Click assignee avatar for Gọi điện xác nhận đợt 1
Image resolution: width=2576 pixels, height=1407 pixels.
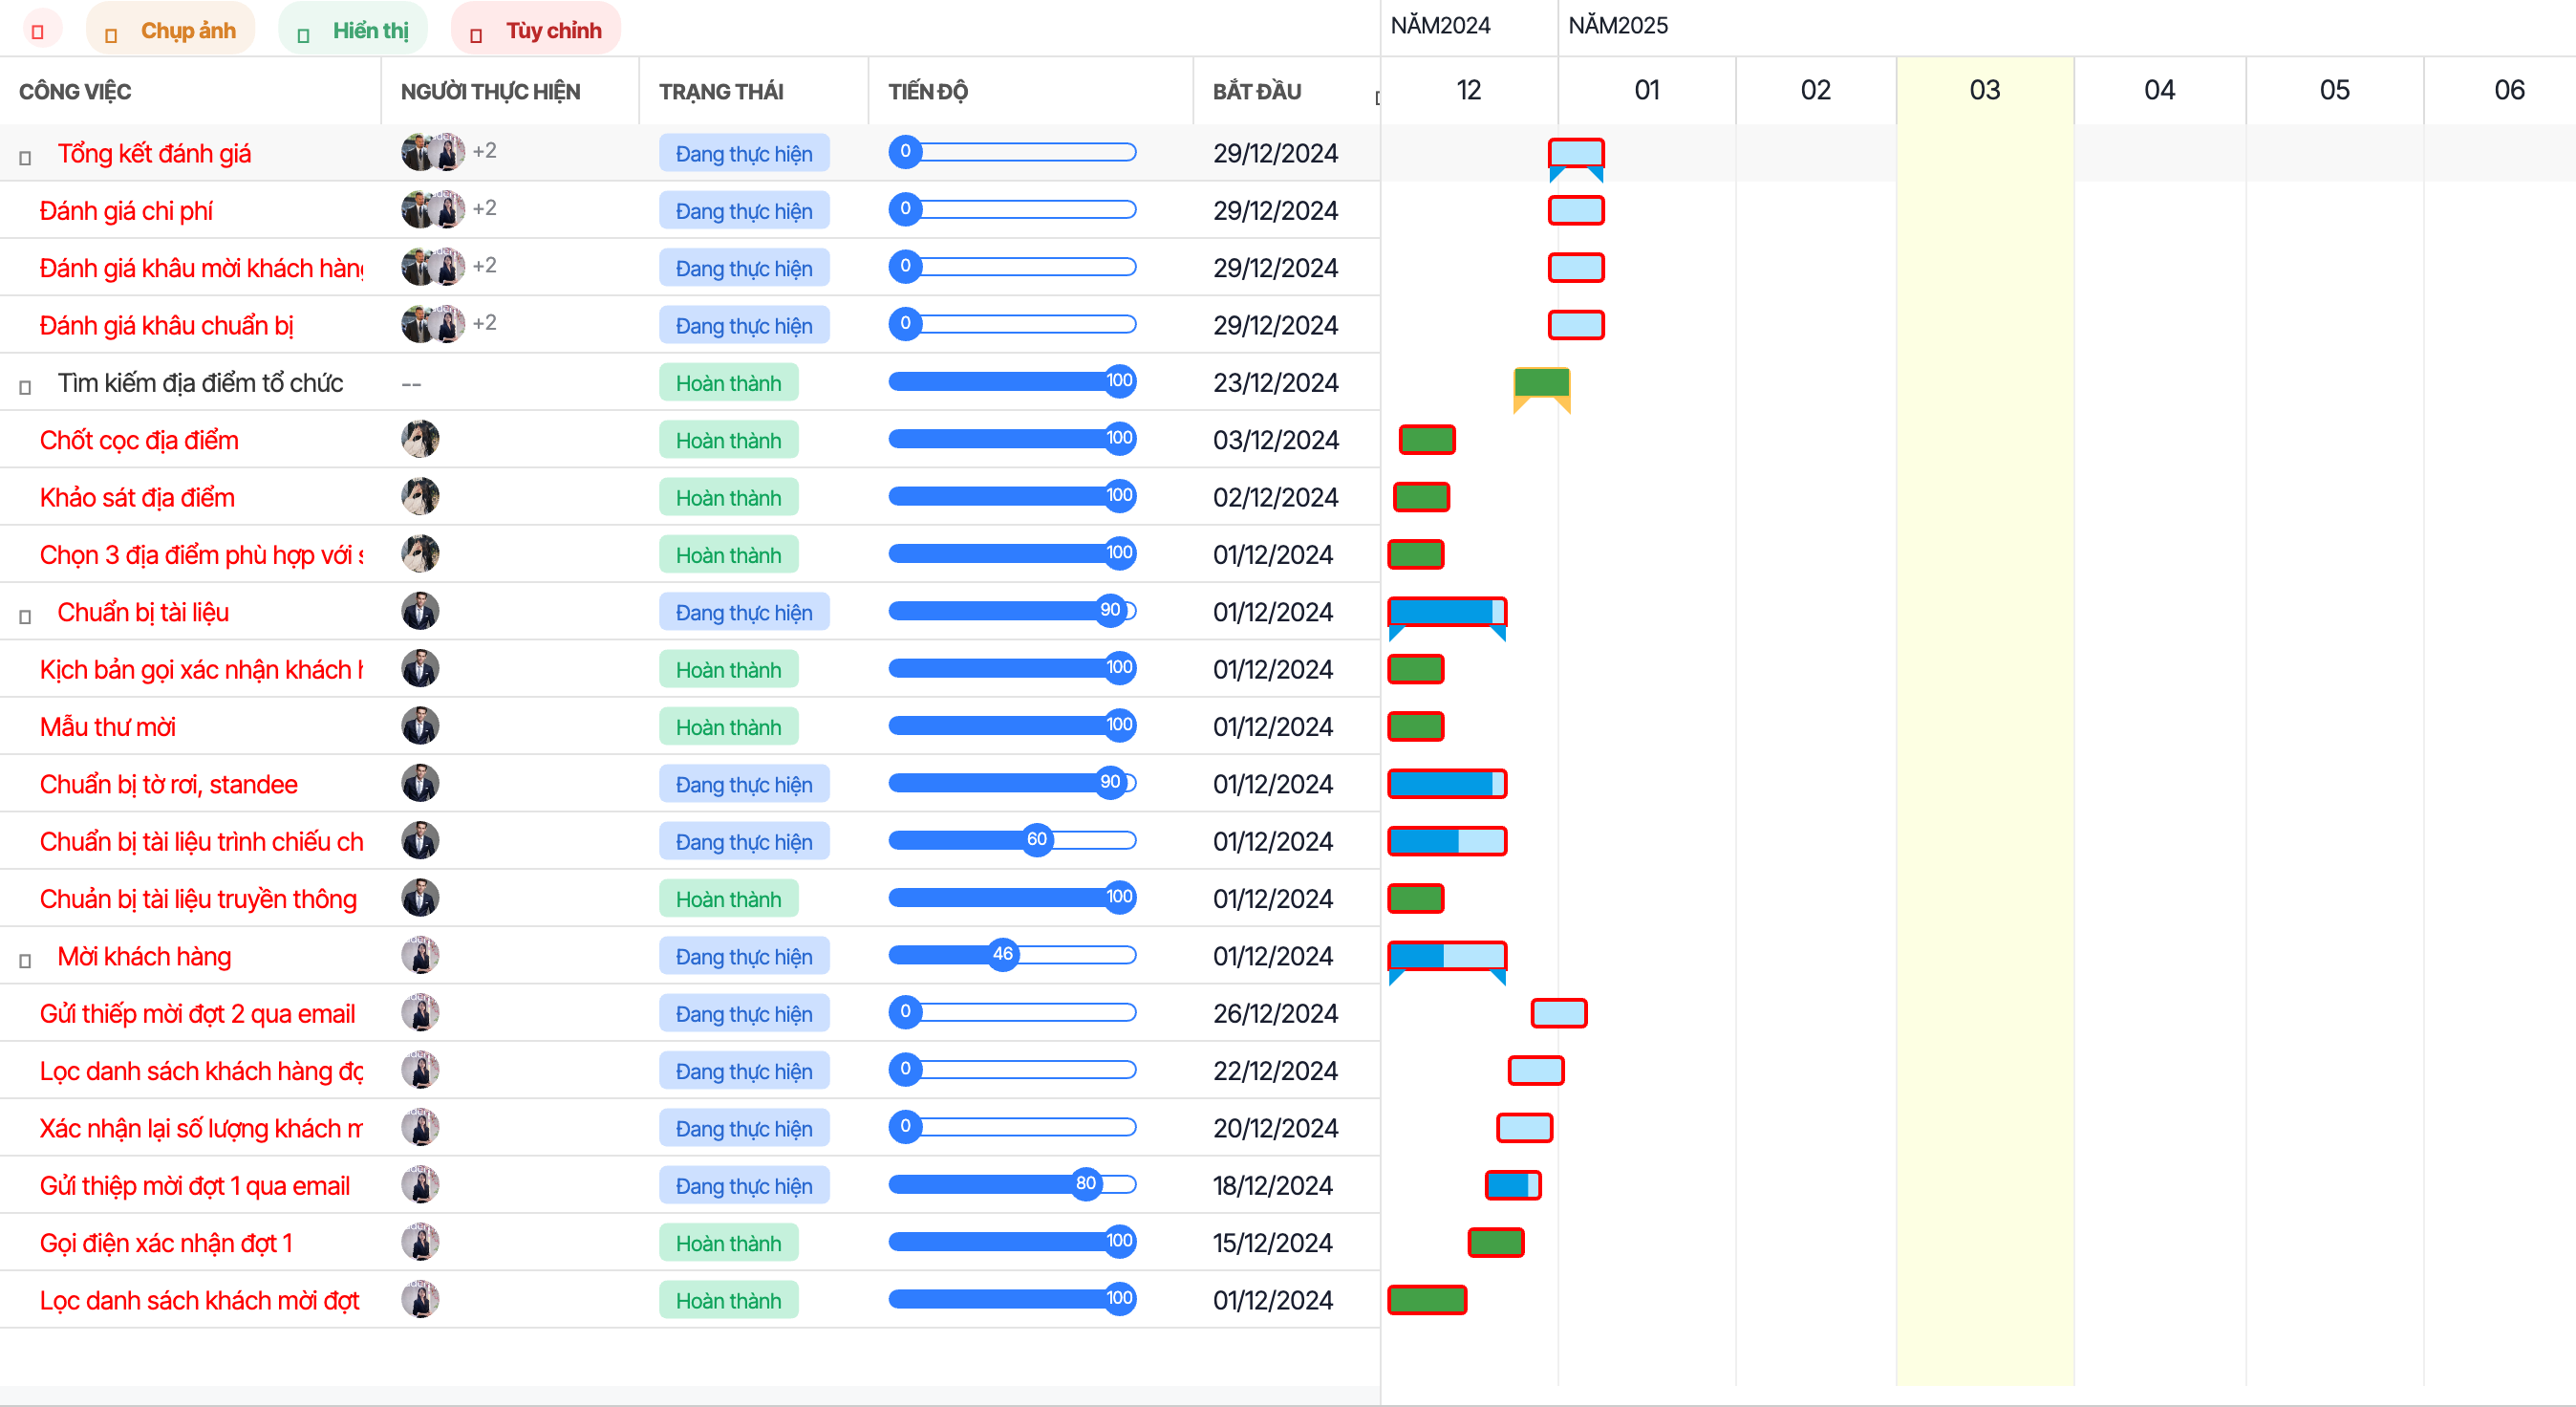coord(420,1243)
